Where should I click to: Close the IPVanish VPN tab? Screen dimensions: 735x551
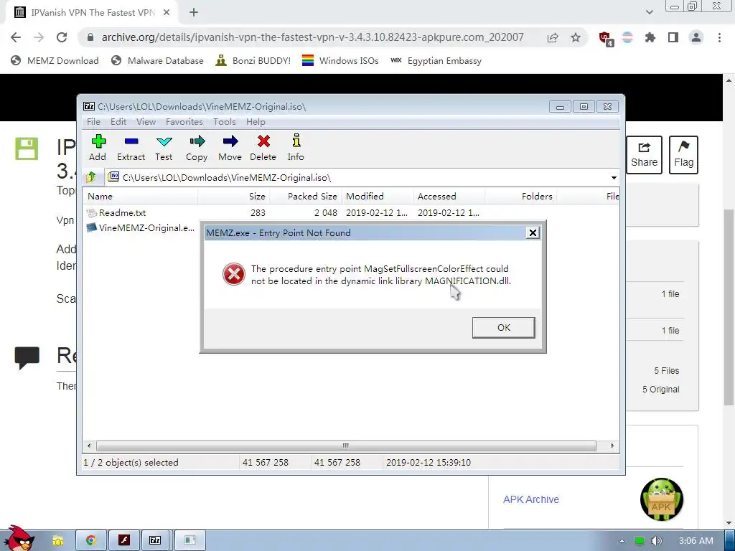(x=167, y=13)
